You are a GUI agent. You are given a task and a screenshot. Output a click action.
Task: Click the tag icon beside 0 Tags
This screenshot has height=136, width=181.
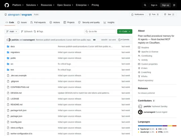[x=35, y=31]
